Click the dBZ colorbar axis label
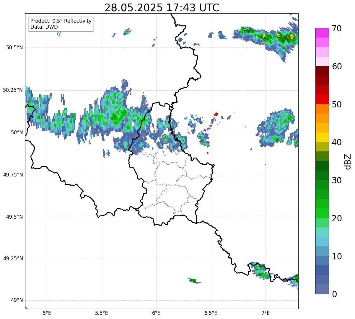This screenshot has height=319, width=355. (348, 161)
